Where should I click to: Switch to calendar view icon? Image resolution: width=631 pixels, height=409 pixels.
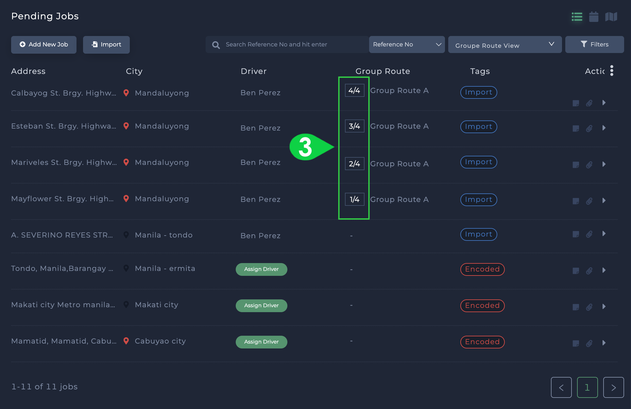click(x=594, y=17)
